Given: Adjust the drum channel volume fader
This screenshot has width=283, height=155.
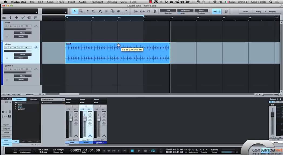Looking at the screenshot, I should [x=85, y=119].
